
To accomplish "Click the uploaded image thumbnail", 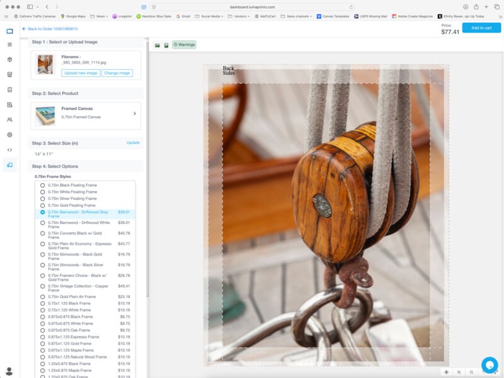I will [45, 64].
